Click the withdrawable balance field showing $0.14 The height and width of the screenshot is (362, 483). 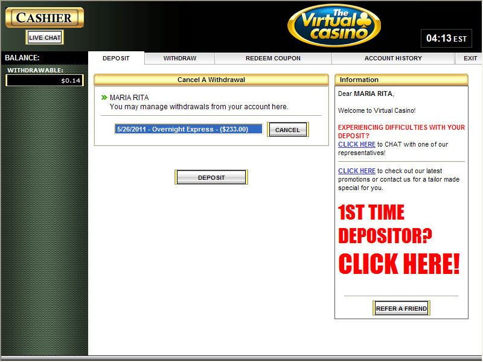[x=45, y=81]
